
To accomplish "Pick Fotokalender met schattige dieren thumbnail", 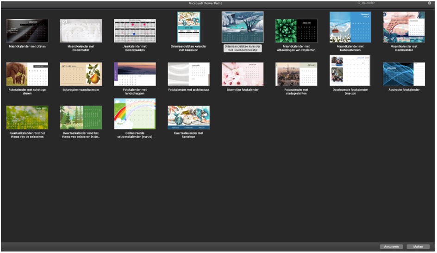I will 27,74.
